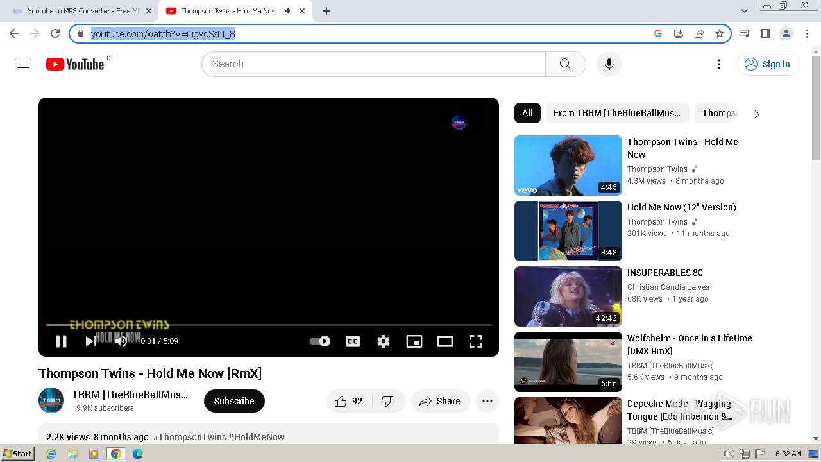Open the video settings gear
This screenshot has height=462, width=821.
click(x=384, y=341)
